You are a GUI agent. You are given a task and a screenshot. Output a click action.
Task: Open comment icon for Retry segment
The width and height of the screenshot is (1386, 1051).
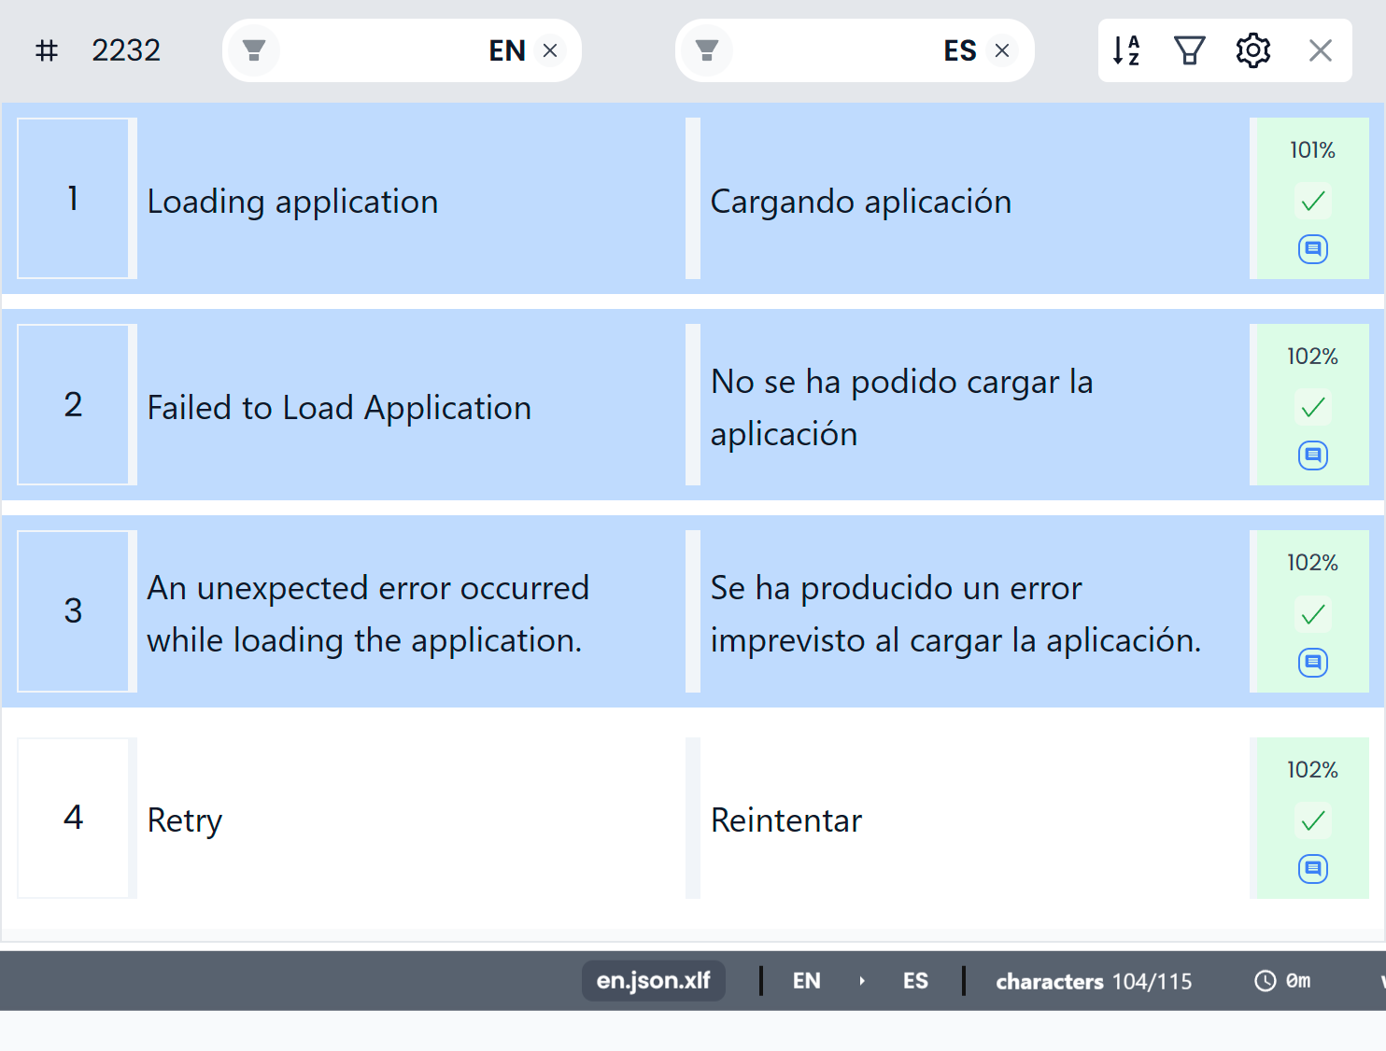[1312, 869]
